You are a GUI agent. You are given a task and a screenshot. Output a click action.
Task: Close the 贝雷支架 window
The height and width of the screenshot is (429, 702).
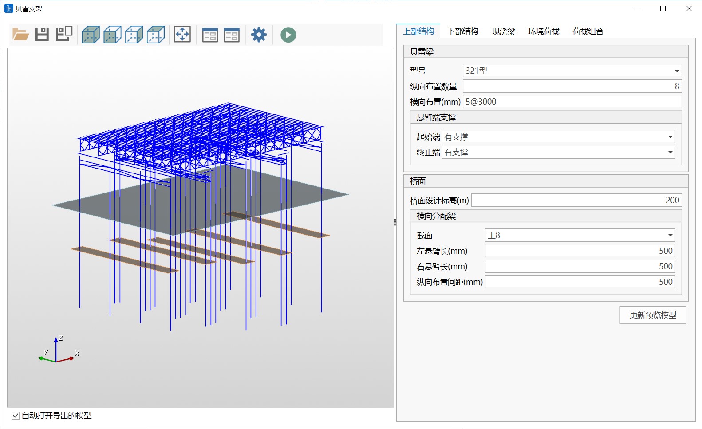(689, 8)
